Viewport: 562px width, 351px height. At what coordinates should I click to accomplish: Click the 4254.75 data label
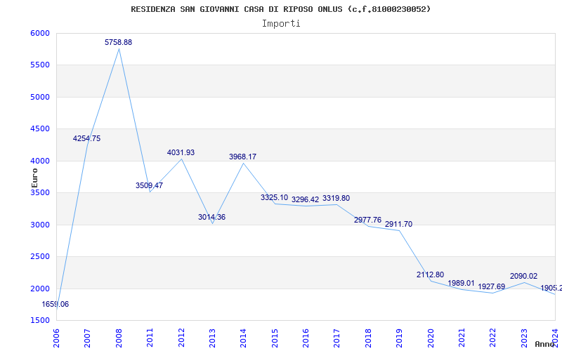point(86,138)
